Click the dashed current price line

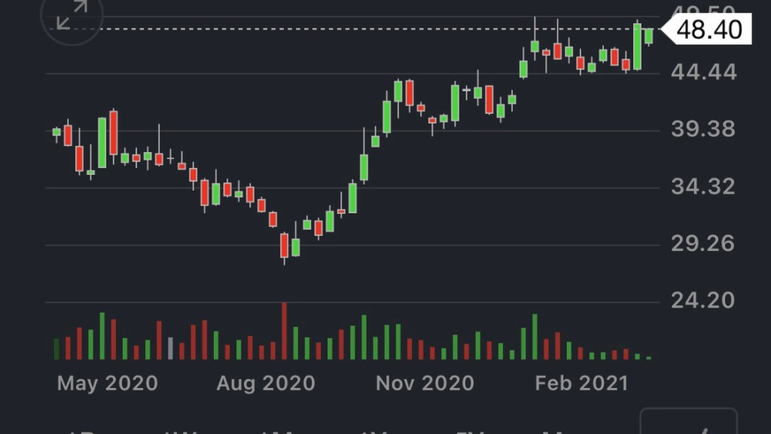pyautogui.click(x=339, y=29)
